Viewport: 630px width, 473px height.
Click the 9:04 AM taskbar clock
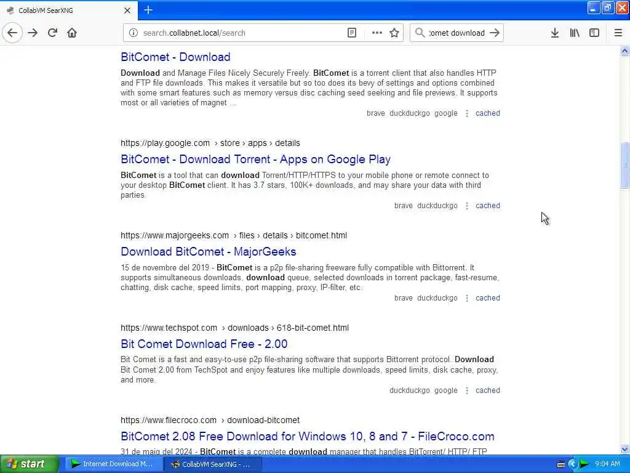point(607,464)
